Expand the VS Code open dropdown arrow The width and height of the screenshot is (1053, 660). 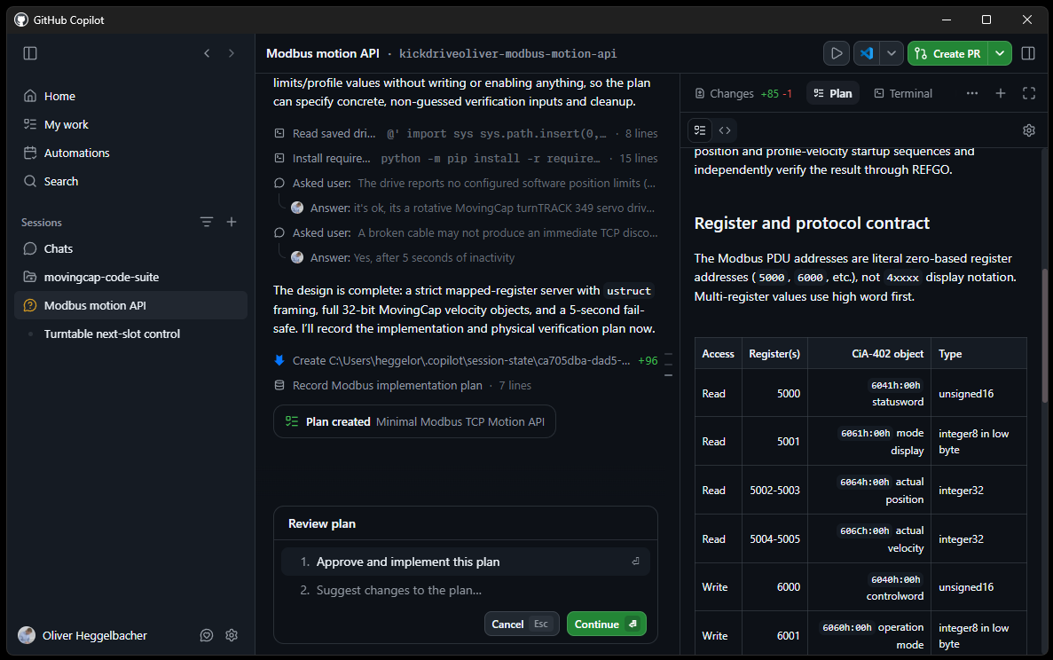[892, 54]
